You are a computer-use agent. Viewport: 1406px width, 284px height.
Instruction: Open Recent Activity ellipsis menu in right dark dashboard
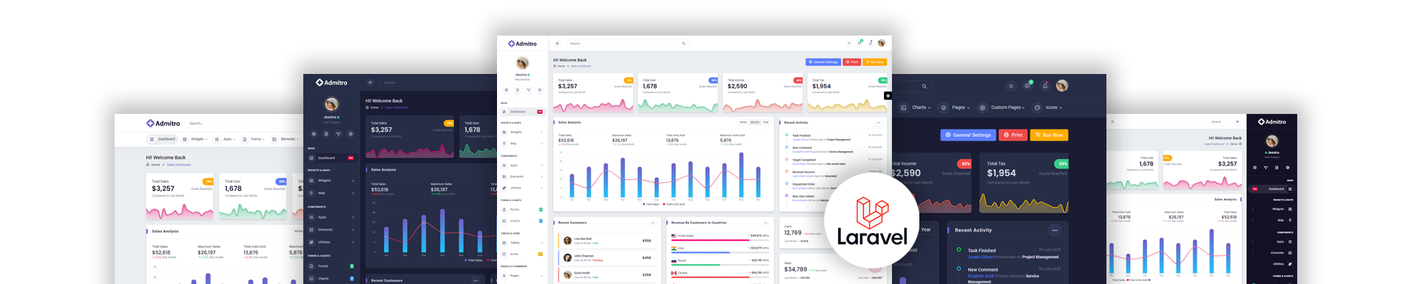(x=1055, y=230)
